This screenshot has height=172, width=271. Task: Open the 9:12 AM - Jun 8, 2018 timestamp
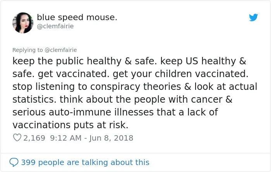[92, 138]
